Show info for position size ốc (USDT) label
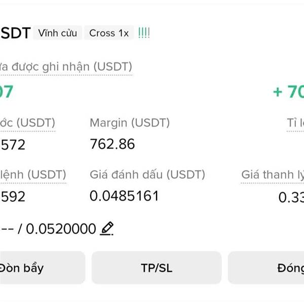304x304 pixels. pos(27,123)
